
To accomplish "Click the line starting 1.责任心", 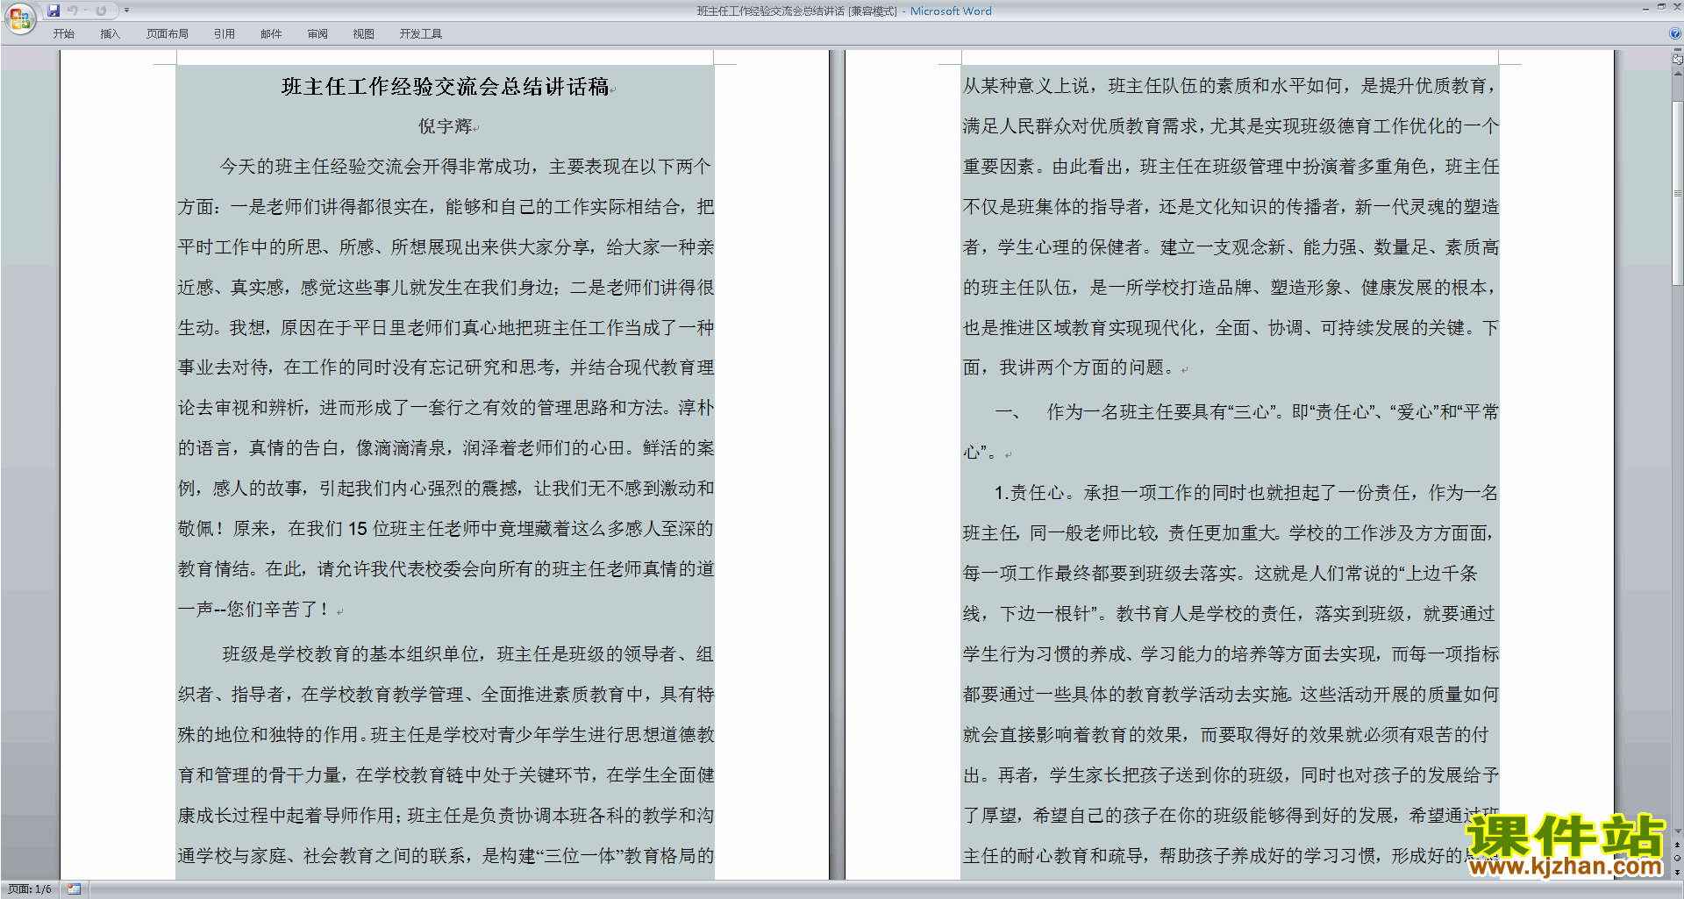I will [1246, 493].
